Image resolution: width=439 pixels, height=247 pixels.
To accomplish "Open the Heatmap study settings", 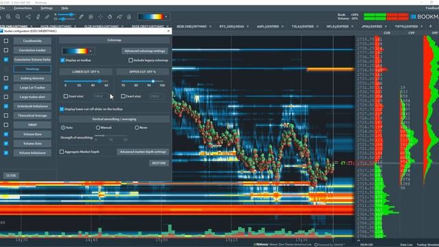I will coord(32,69).
